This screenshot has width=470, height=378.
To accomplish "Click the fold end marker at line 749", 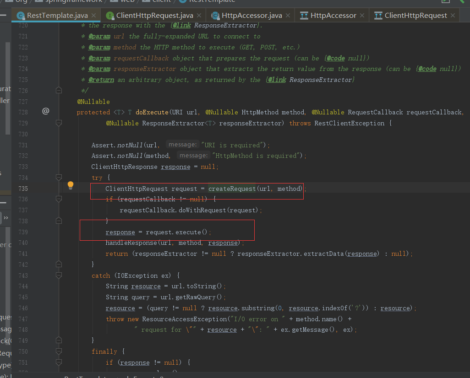I will [59, 340].
